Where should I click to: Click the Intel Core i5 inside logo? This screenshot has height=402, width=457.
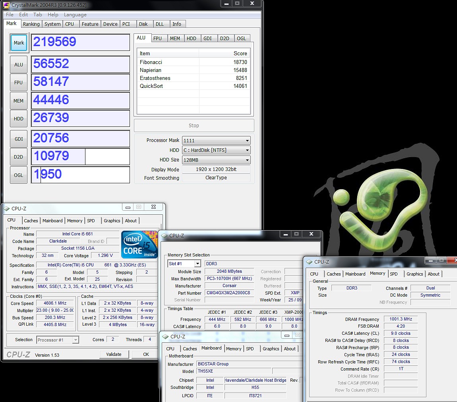139,245
